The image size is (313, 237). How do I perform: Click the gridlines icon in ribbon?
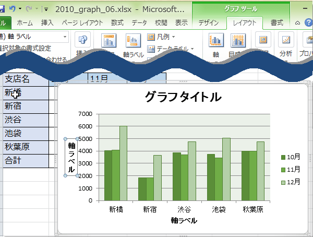point(238,40)
